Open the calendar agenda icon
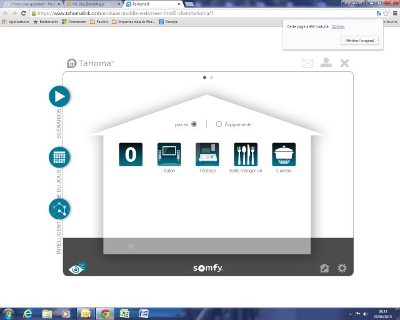Screen dimensions: 400x320 59,157
